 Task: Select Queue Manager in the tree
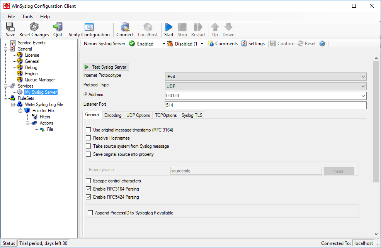[39, 80]
